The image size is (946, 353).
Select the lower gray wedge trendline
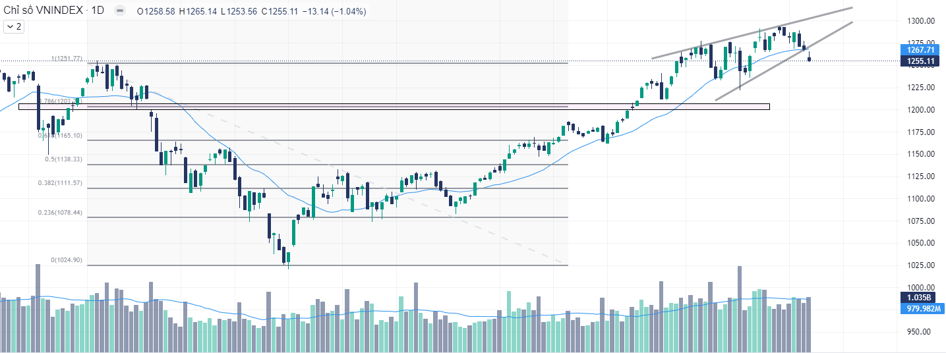pos(784,61)
